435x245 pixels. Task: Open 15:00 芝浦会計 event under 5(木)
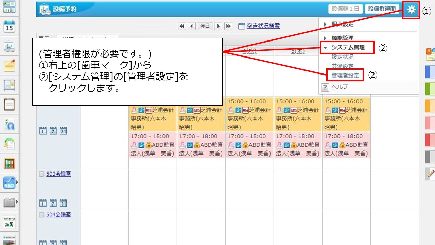coord(298,114)
